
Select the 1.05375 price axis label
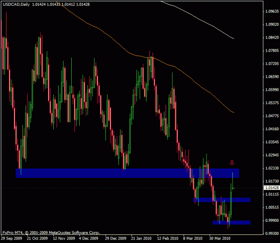(272, 103)
